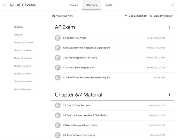
Task: Open Chapter 6/7 Material options menu
Action: coord(169,95)
